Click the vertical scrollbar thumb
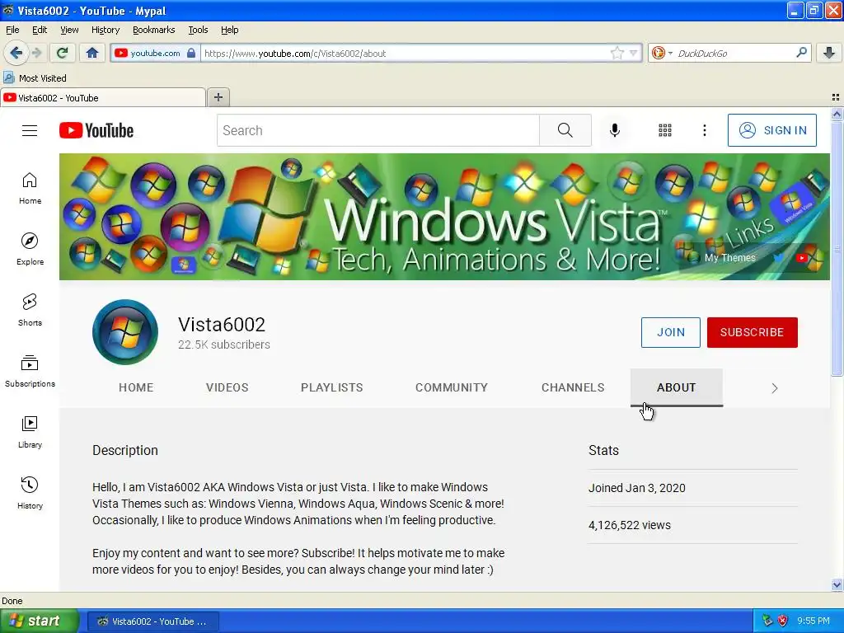Screen dimensions: 844x633 click(x=837, y=249)
